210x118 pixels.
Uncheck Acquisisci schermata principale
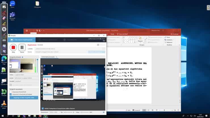click(x=11, y=94)
